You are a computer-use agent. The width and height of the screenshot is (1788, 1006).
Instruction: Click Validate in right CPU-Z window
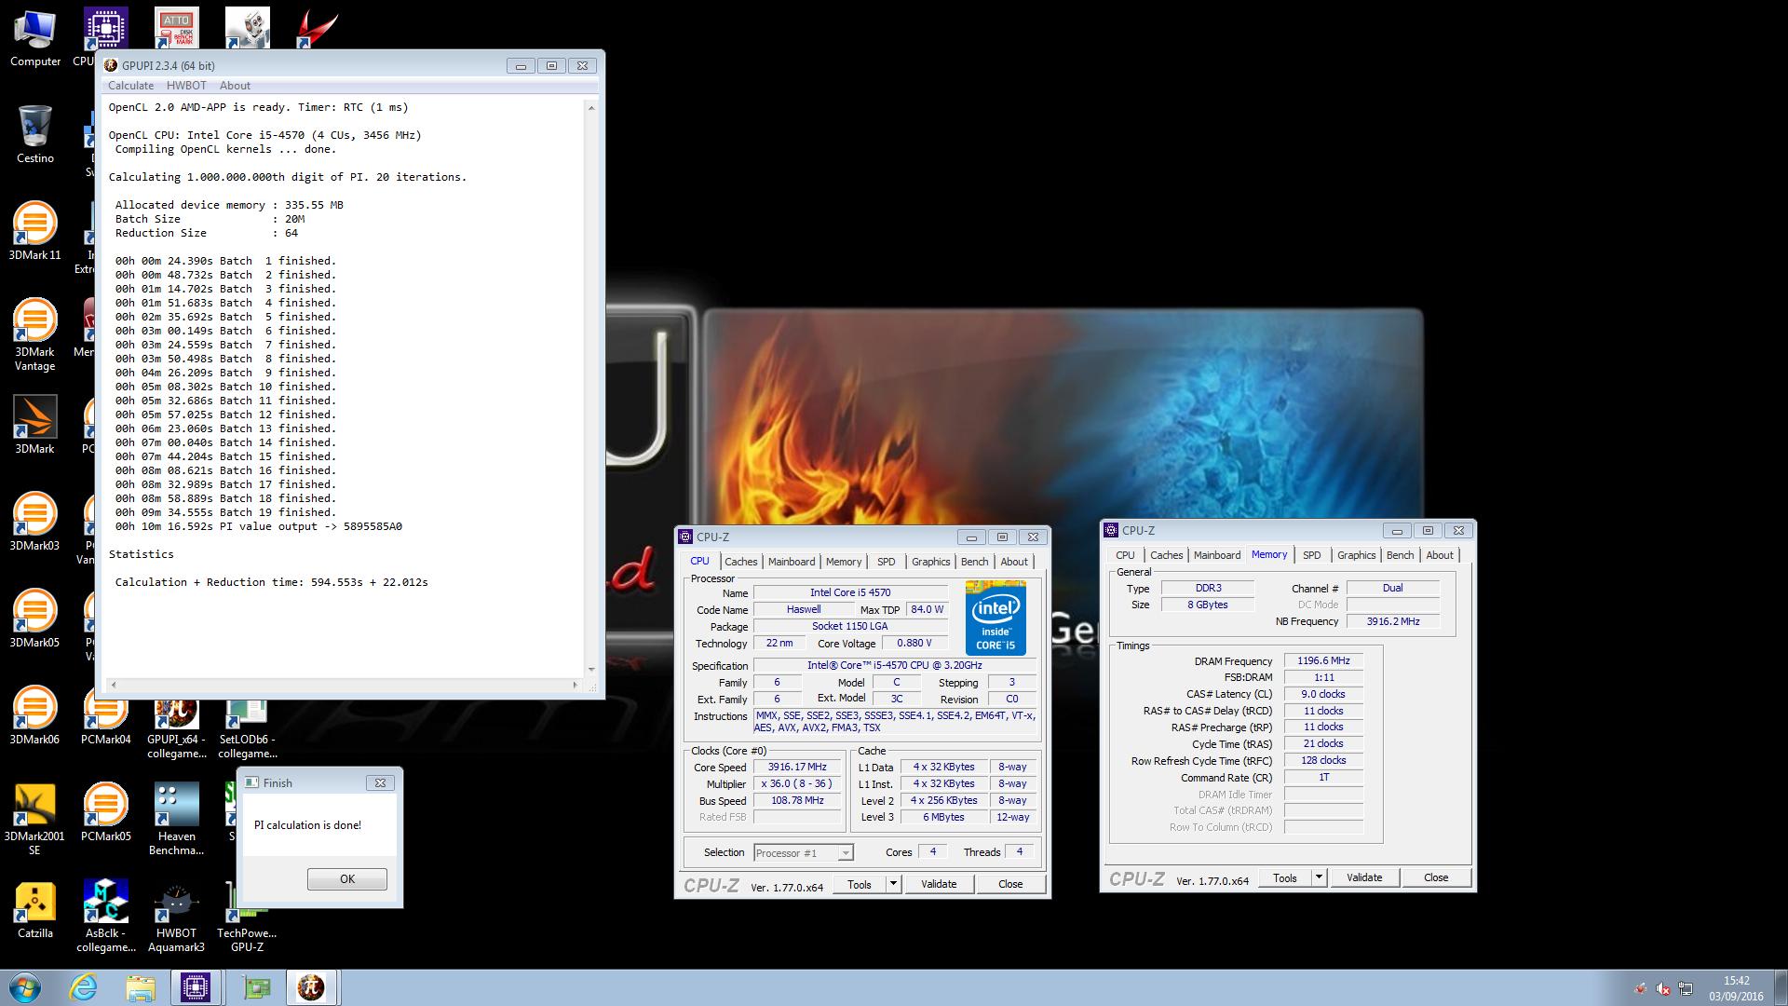(1364, 877)
